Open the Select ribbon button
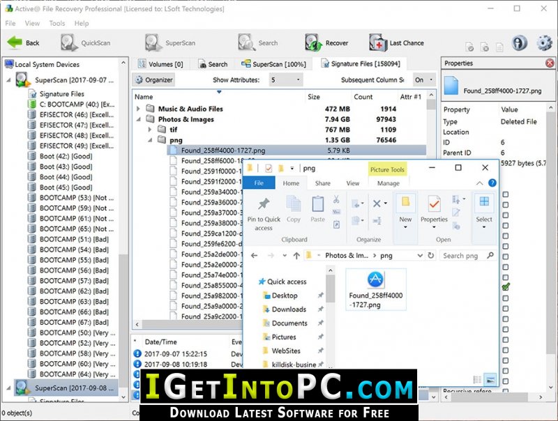This screenshot has width=558, height=421. (484, 212)
